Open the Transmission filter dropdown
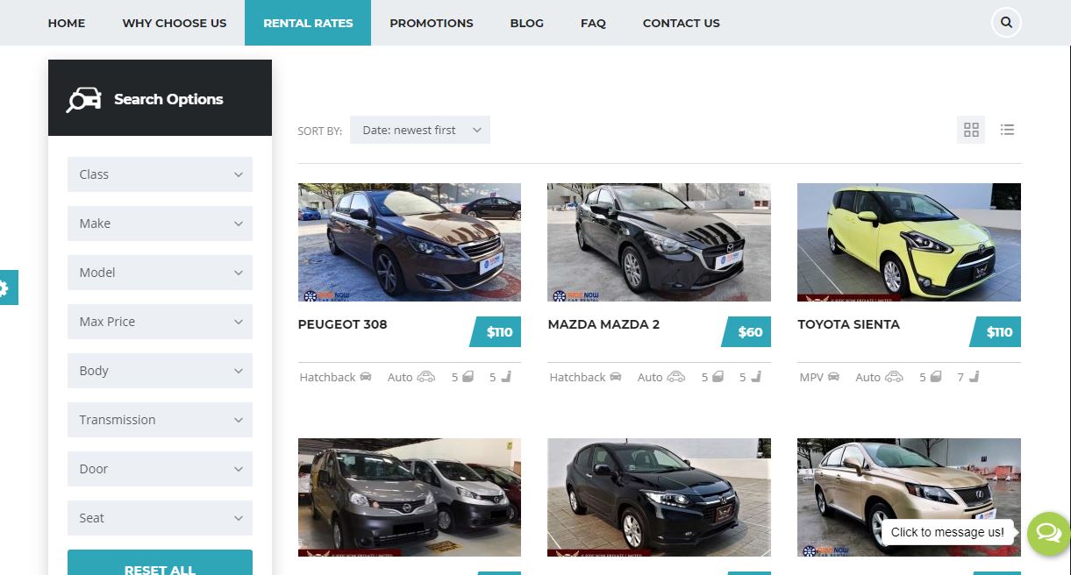The height and width of the screenshot is (575, 1071). tap(160, 420)
